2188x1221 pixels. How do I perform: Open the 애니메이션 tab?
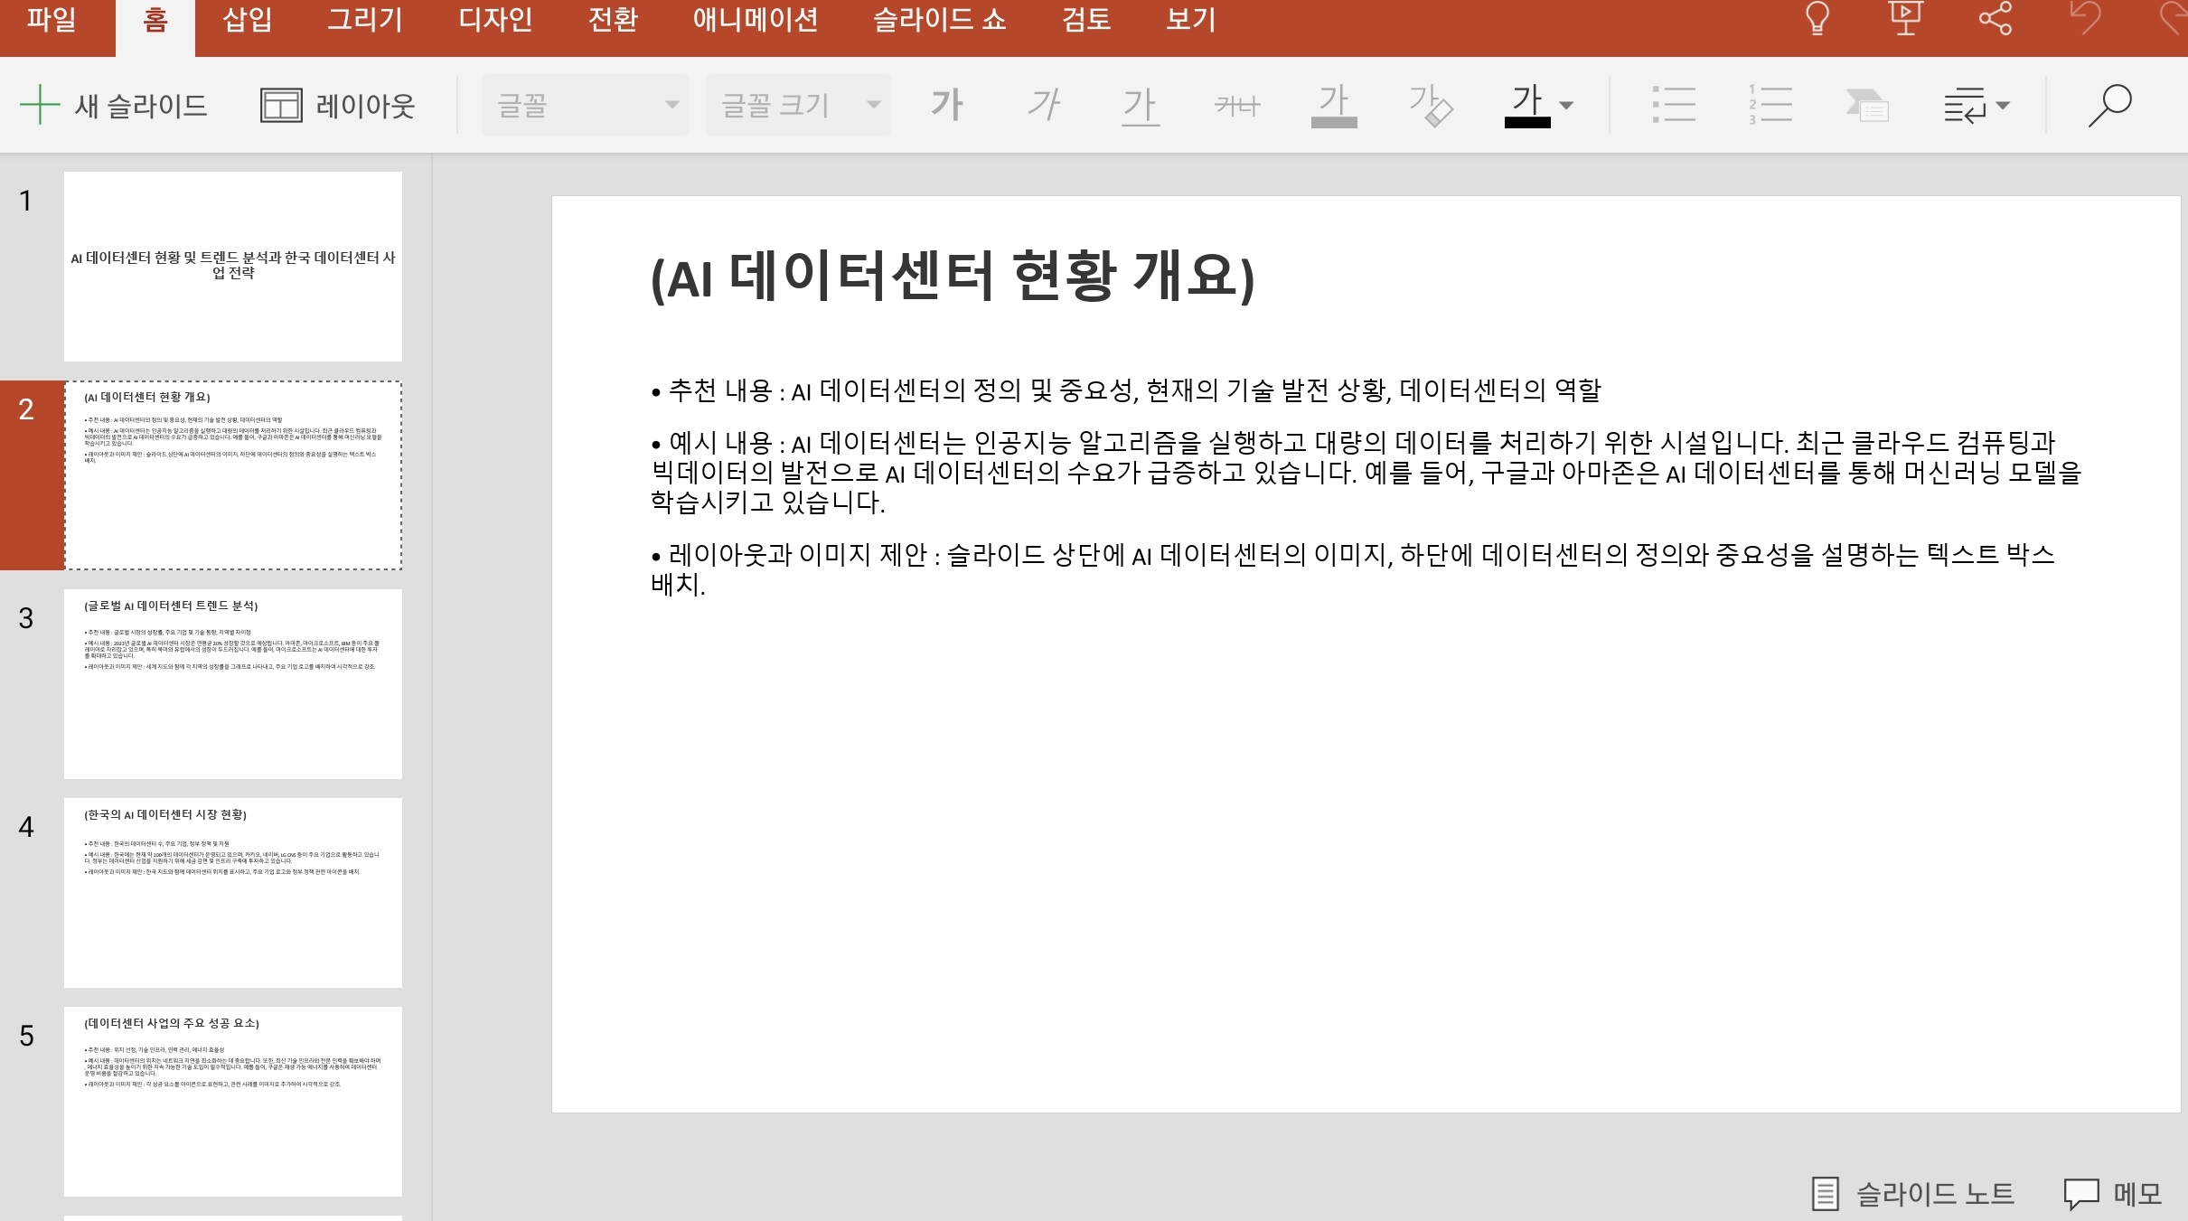pyautogui.click(x=755, y=20)
